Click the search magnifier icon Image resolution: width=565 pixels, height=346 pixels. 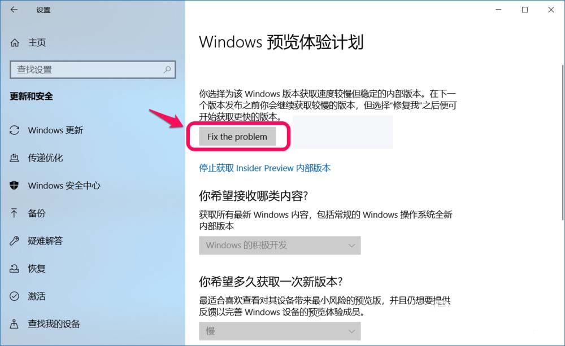point(167,69)
